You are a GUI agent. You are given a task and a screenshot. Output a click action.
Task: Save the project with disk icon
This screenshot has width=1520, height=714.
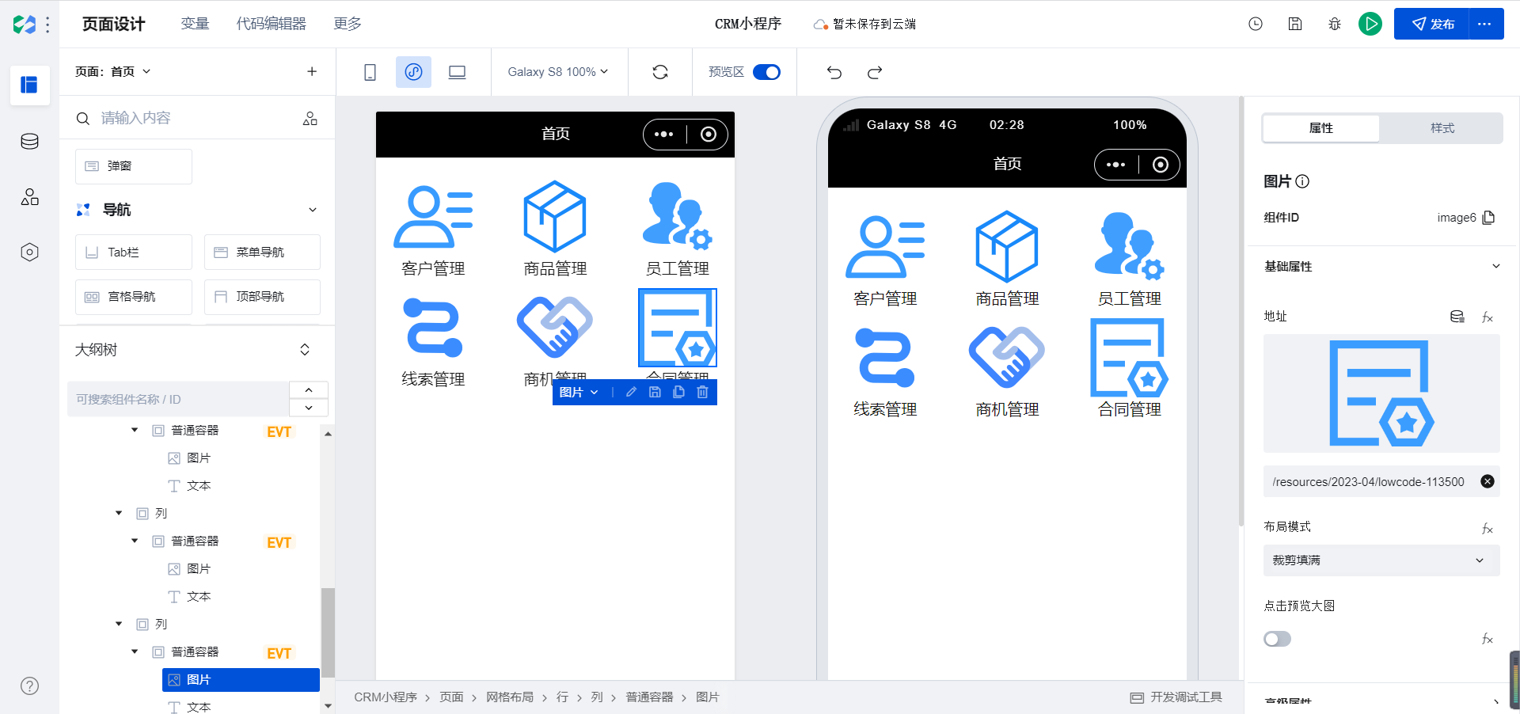click(x=1295, y=24)
